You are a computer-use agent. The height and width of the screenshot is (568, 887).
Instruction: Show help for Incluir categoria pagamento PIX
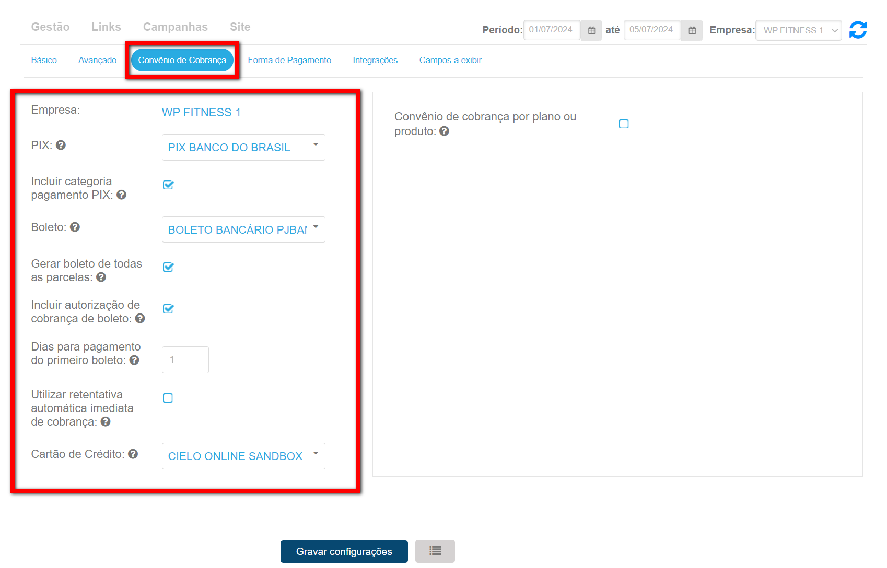(121, 195)
